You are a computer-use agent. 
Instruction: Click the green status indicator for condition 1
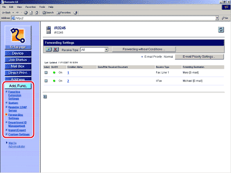(x=54, y=72)
